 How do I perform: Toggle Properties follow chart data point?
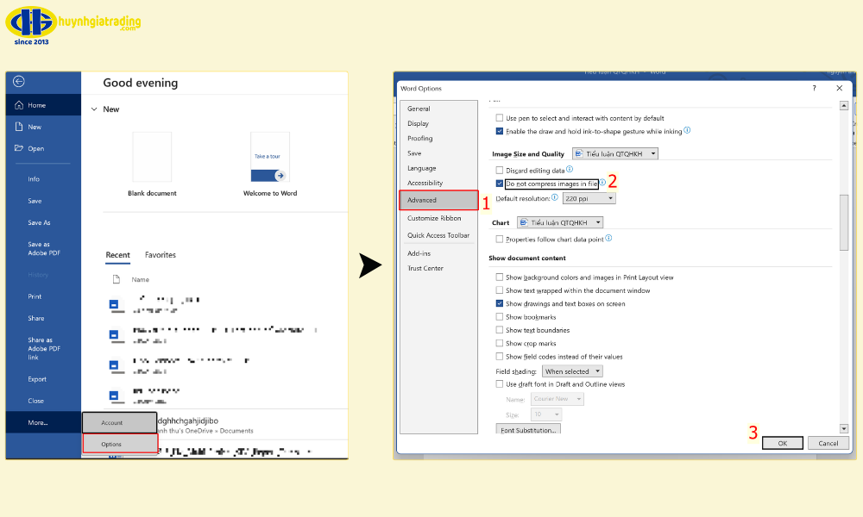[499, 239]
